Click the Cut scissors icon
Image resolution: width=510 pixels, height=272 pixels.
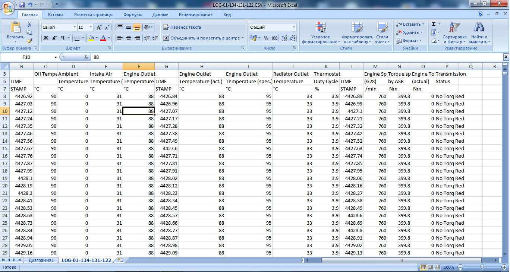click(29, 24)
